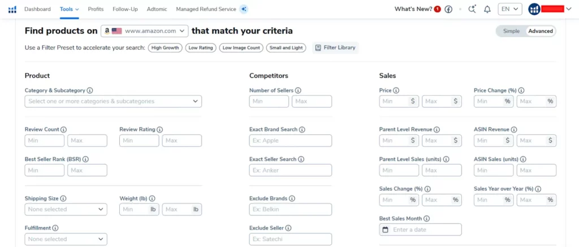Viewport: 579px width, 247px height.
Task: Open the EN language dropdown
Action: [x=510, y=9]
